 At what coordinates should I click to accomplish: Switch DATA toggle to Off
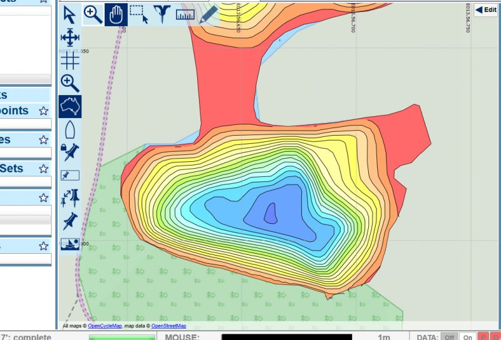(448, 337)
